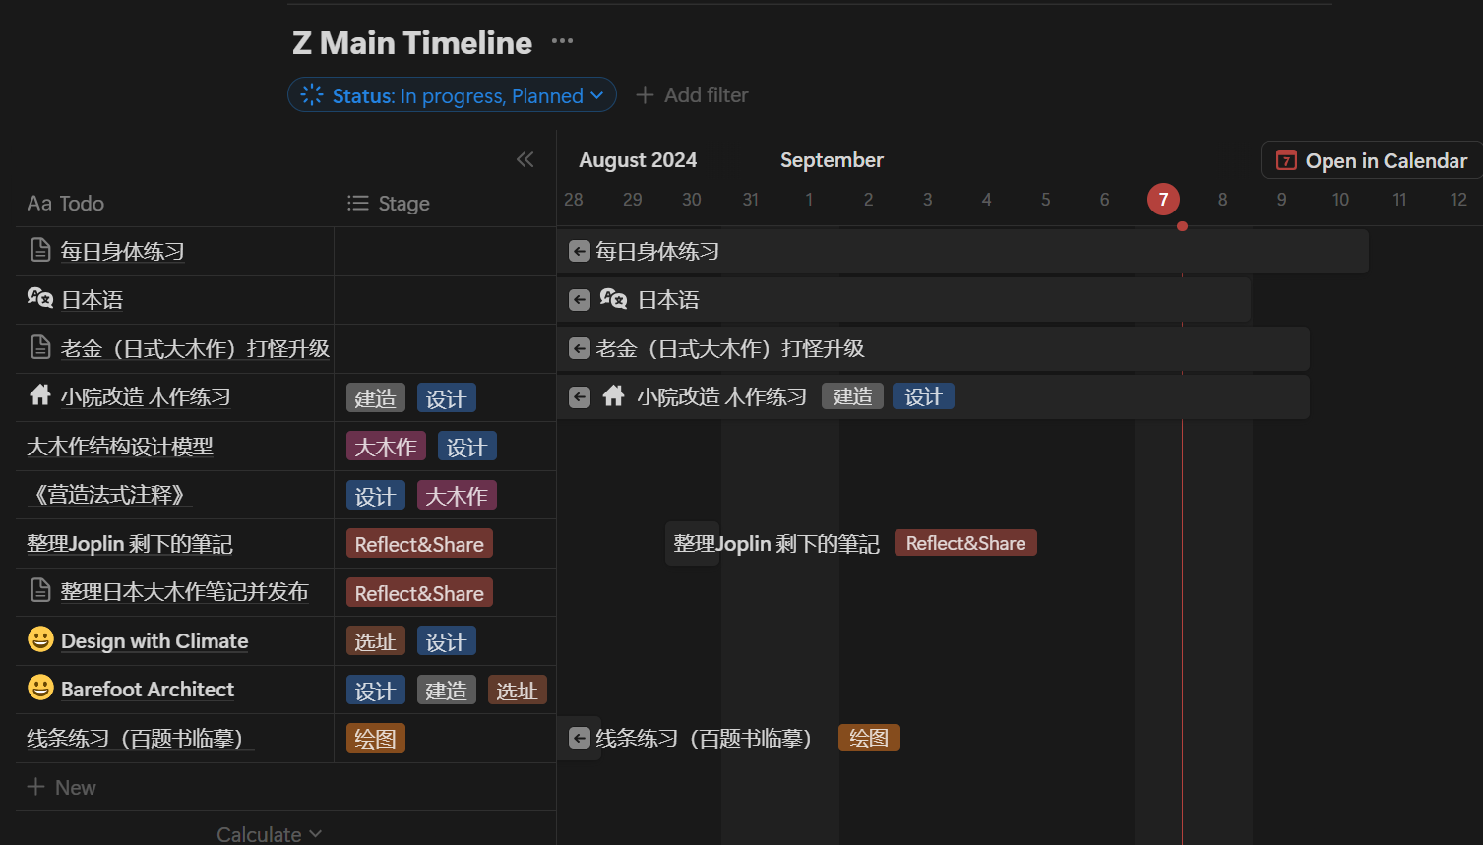Click the page icon next to 整理日本大木作笔记并发布

click(40, 591)
